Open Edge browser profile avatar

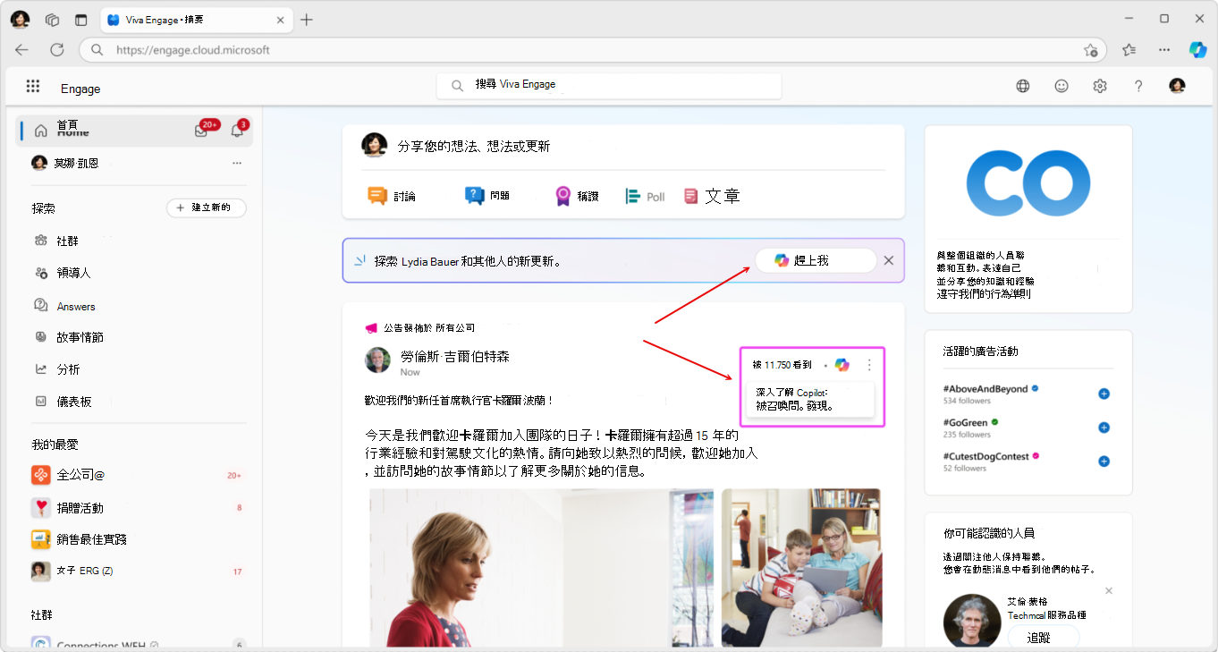[20, 20]
